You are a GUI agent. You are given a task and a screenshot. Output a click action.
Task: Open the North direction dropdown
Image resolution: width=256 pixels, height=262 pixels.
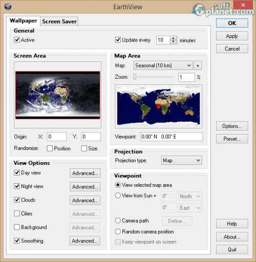(190, 196)
